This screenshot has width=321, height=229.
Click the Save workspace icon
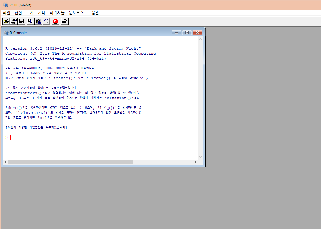[21, 21]
